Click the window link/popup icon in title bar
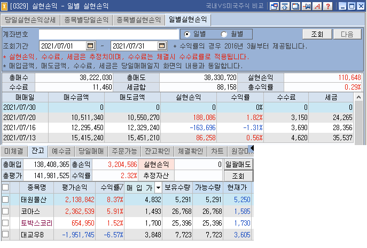The height and width of the screenshot is (248, 367). click(x=274, y=6)
